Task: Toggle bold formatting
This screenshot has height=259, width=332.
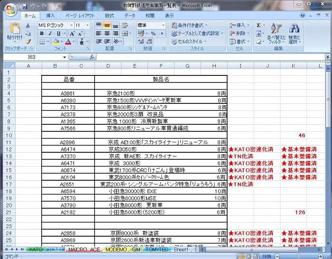Action: [x=42, y=34]
